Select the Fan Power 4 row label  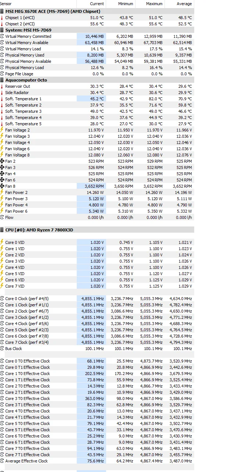17,205
